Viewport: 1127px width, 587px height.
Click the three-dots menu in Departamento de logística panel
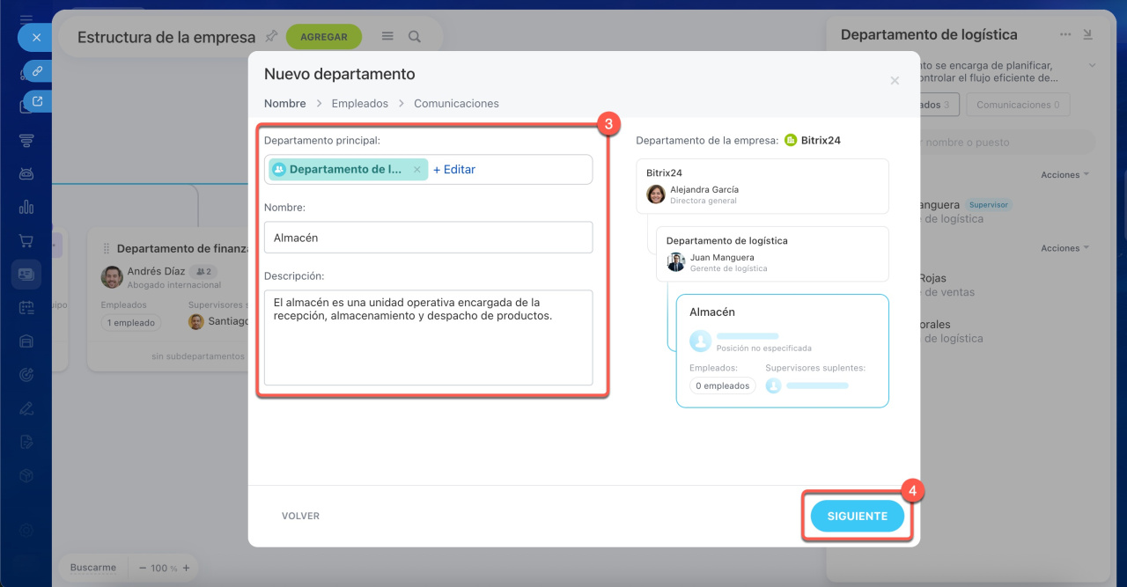(1065, 34)
